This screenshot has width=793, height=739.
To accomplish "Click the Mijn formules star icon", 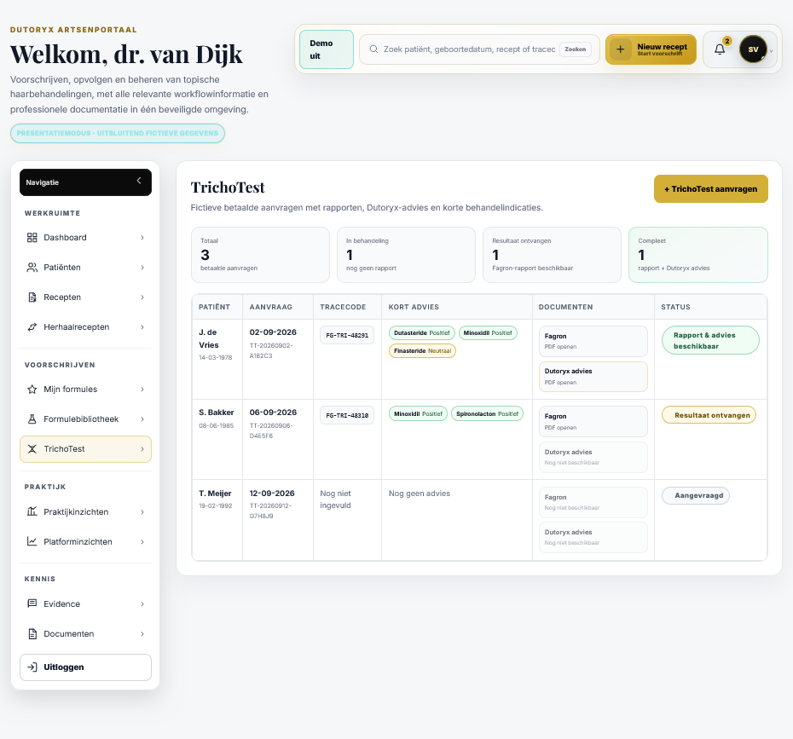I will (x=32, y=390).
